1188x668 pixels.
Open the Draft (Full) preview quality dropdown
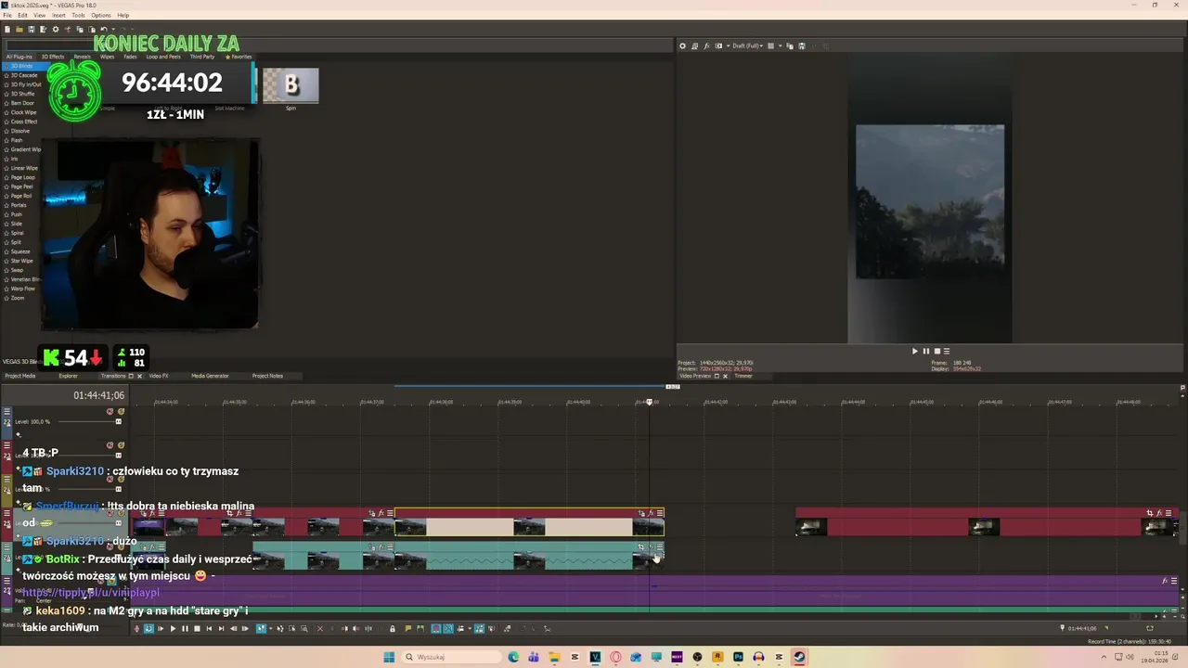click(x=747, y=45)
